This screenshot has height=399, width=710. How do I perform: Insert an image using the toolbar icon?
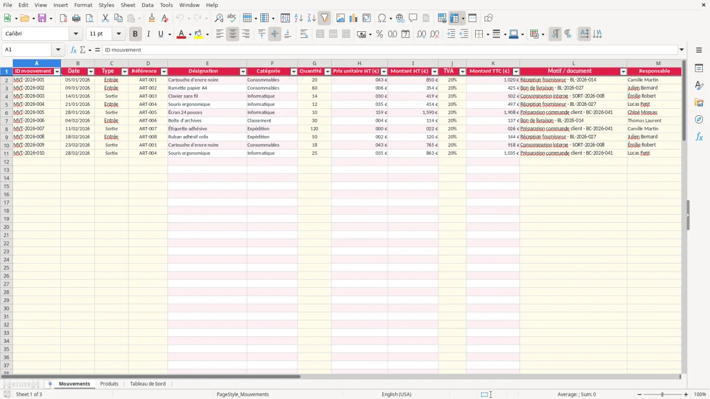[340, 18]
